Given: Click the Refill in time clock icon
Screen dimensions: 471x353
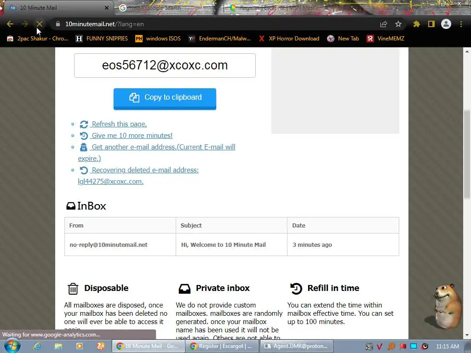Looking at the screenshot, I should coord(296,289).
